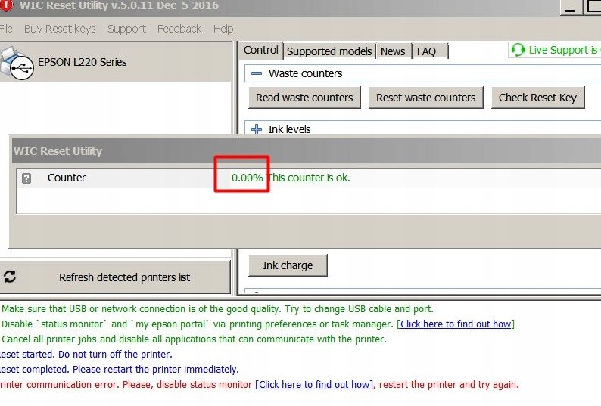Open the link after 'my epson portal' message
Viewport: 601px width, 406px height.
(456, 324)
